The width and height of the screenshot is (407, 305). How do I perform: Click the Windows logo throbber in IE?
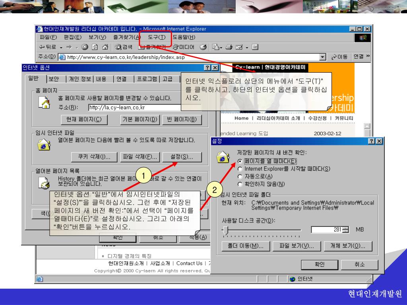pos(362,38)
